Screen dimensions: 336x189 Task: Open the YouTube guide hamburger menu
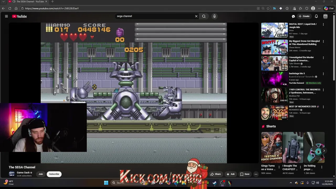pyautogui.click(x=6, y=16)
